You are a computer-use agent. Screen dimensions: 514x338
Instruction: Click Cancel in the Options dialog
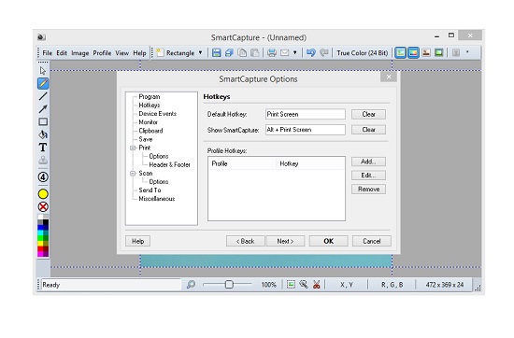coord(372,241)
